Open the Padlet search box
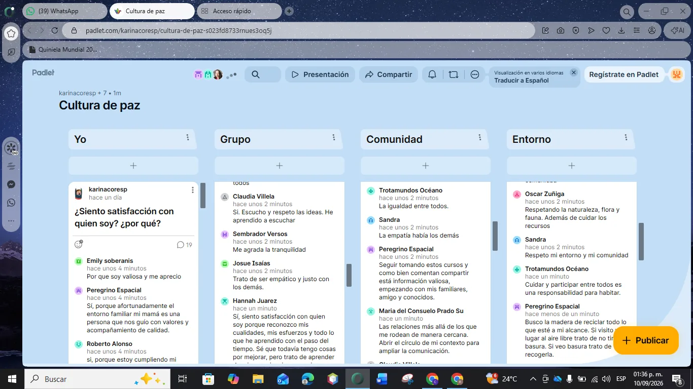The height and width of the screenshot is (389, 693). (262, 74)
